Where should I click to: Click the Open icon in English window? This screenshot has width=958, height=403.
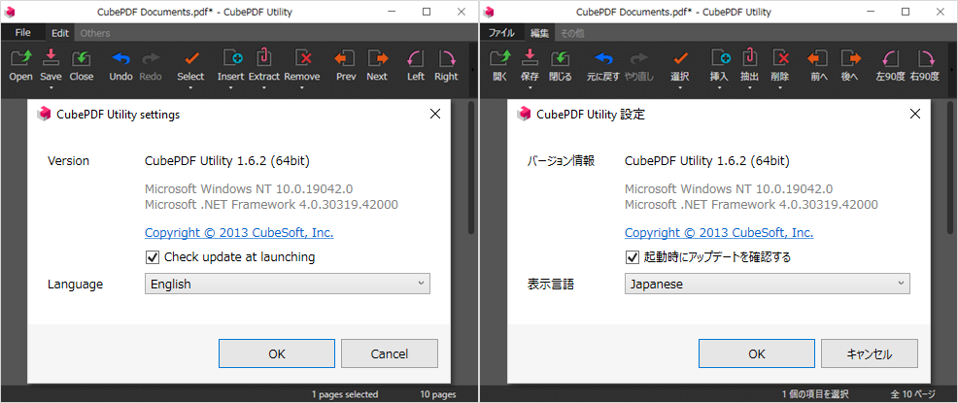[20, 58]
